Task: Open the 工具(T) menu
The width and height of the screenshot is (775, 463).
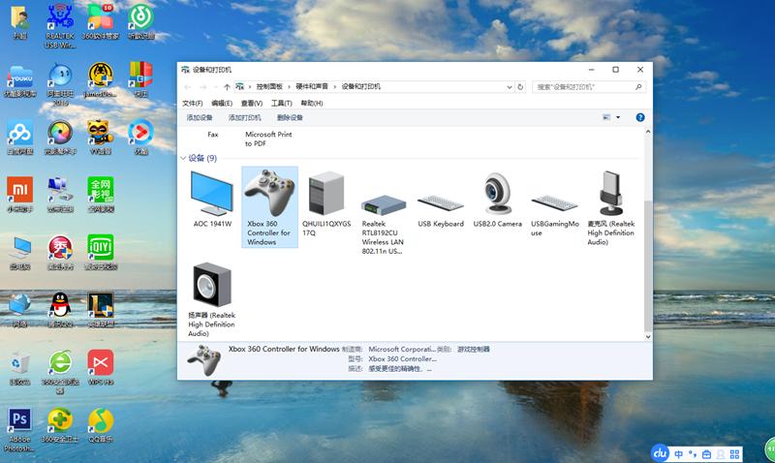Action: 281,103
